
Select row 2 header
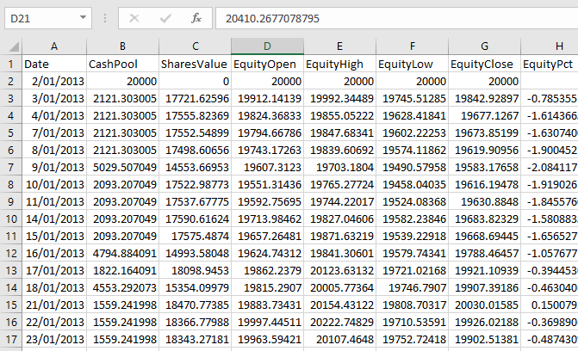coord(10,81)
